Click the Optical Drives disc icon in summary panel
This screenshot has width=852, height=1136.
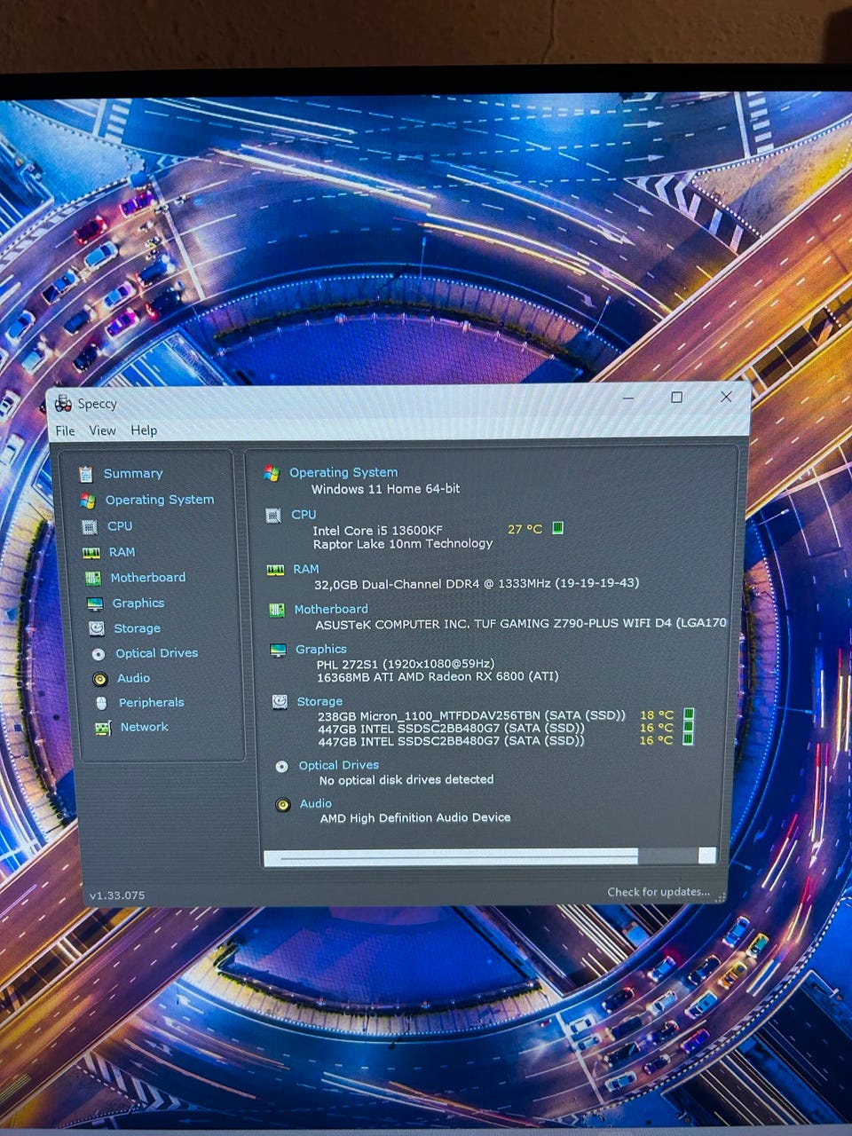281,767
